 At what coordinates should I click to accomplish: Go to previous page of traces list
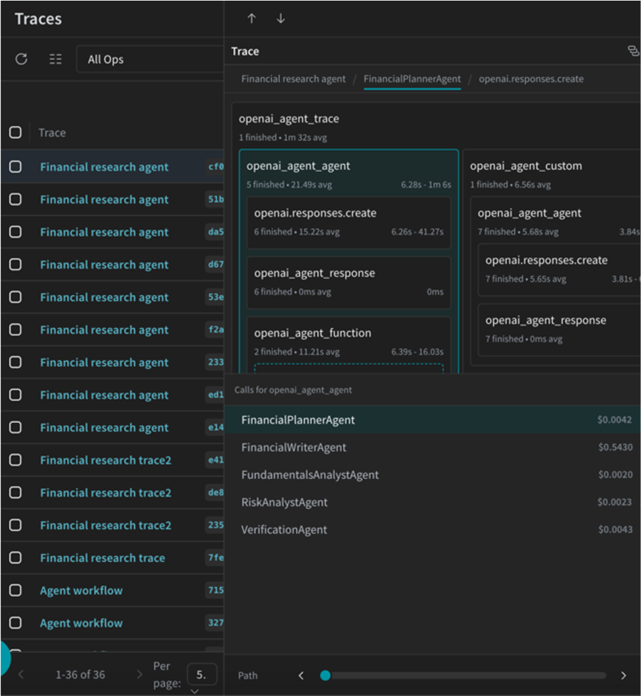[21, 675]
